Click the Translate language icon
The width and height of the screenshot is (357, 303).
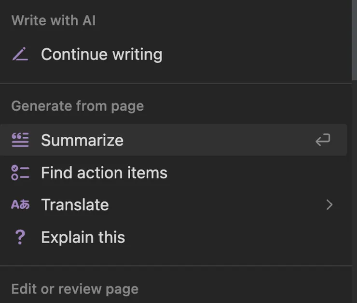pos(20,205)
